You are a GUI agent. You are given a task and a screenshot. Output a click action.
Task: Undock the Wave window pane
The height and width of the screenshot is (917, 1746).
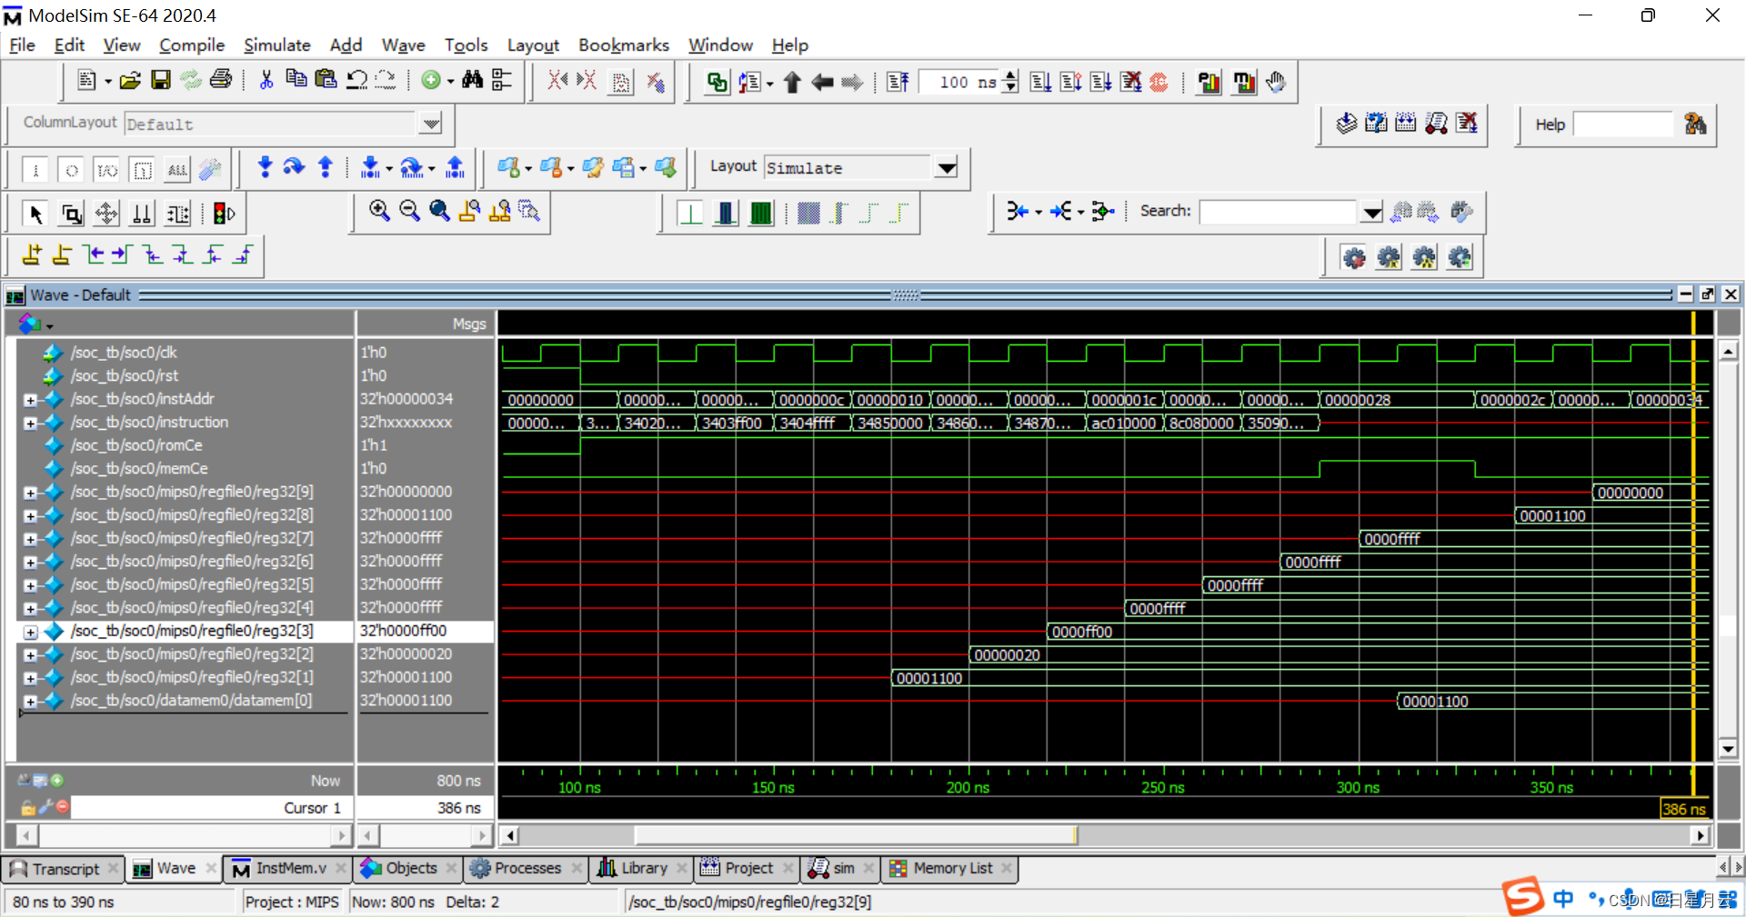click(x=1707, y=294)
